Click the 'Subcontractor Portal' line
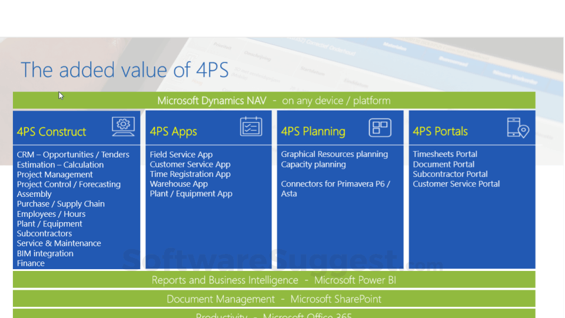Viewport: 565px width, 318px height. [450, 174]
